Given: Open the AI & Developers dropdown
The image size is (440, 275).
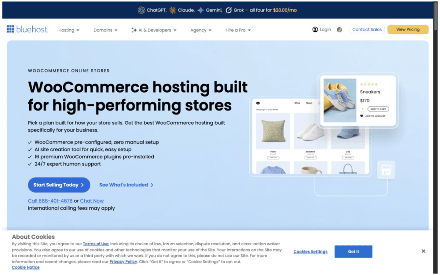Looking at the screenshot, I should [154, 30].
